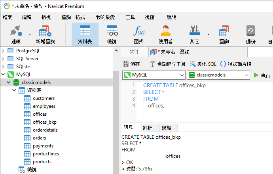Click the '> OK' result message line
Screen dimensions: 273x174
coord(127,163)
